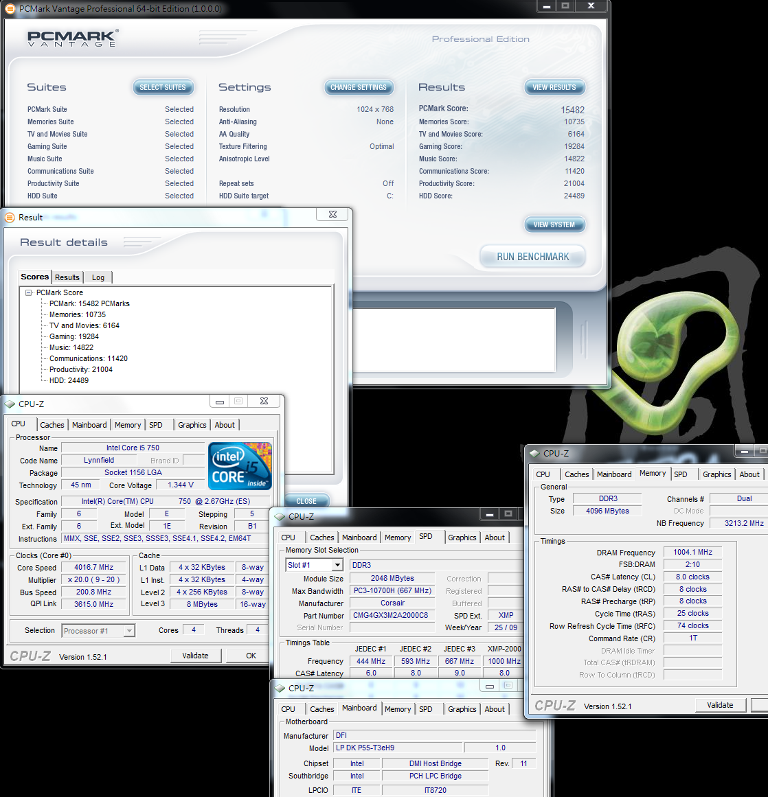Click the PCMark Vantage title bar icon
This screenshot has height=797, width=768.
10,9
